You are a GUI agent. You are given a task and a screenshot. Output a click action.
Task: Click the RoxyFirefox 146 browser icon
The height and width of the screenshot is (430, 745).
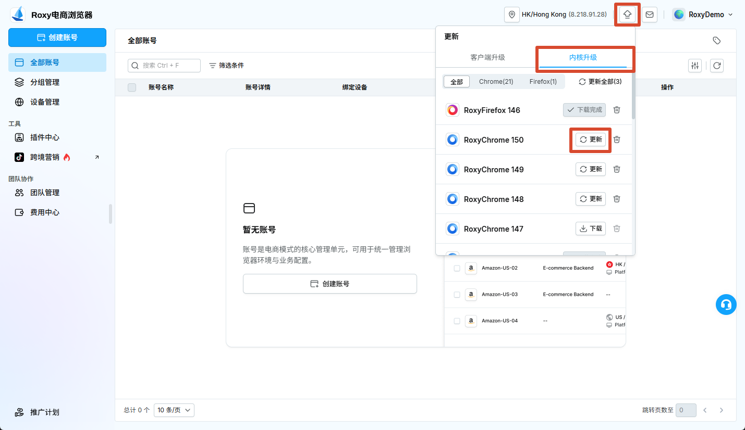point(453,110)
